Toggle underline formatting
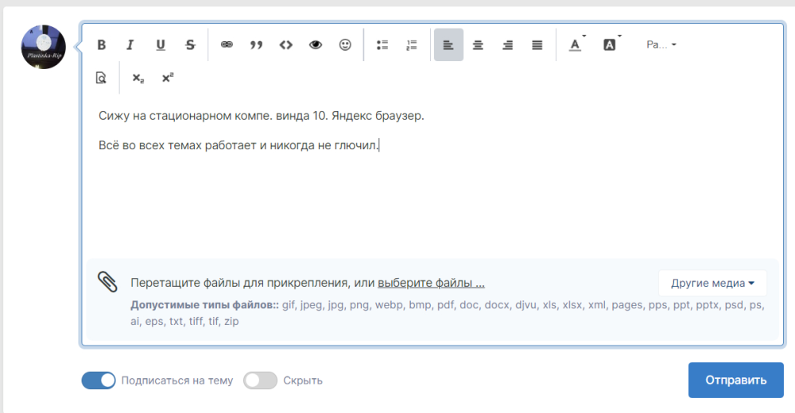This screenshot has width=795, height=413. [x=161, y=45]
